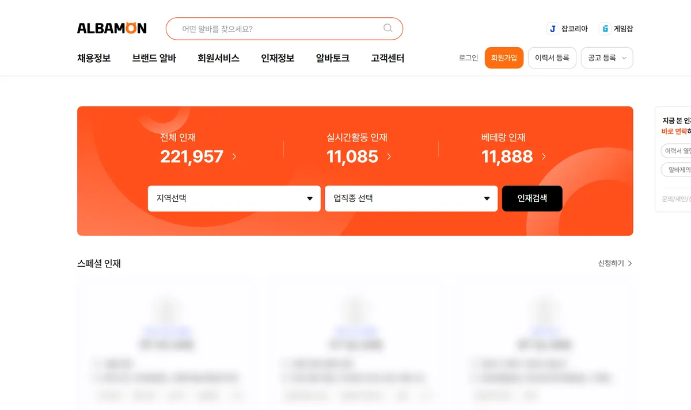This screenshot has width=691, height=410.
Task: Open the 회원서비스 menu
Action: pyautogui.click(x=218, y=58)
